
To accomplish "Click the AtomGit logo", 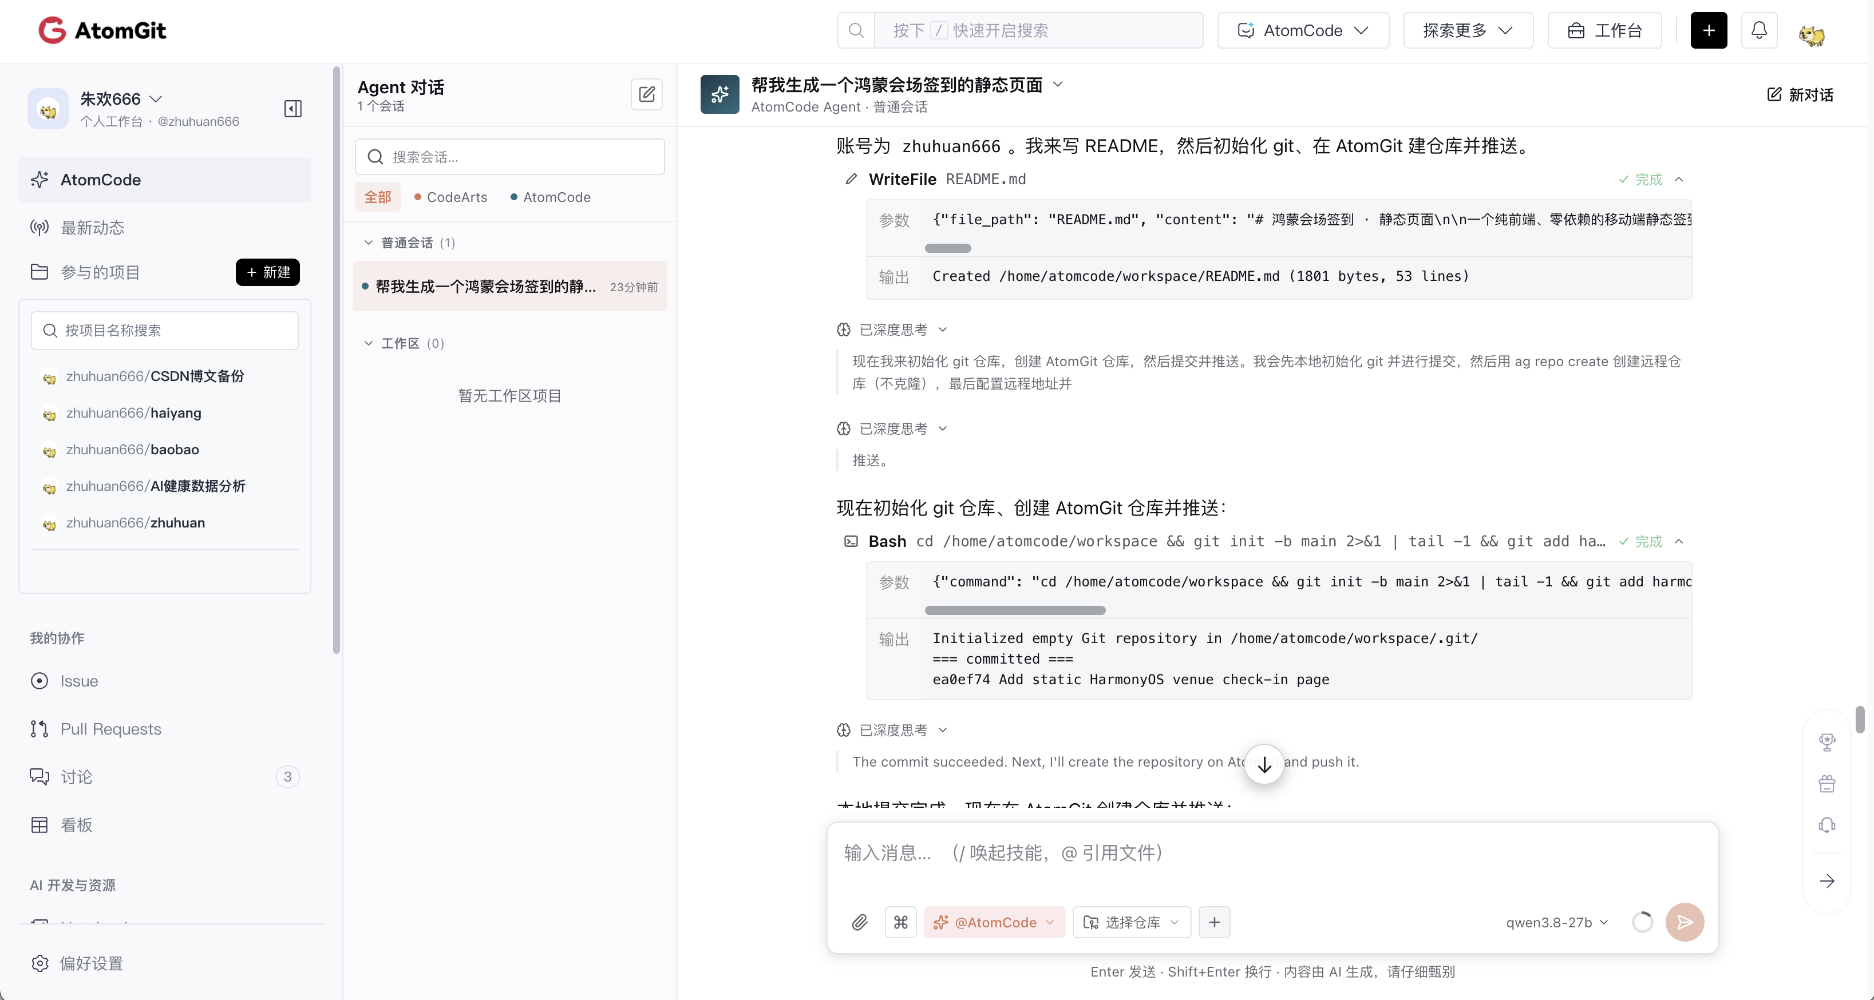I will [x=102, y=30].
